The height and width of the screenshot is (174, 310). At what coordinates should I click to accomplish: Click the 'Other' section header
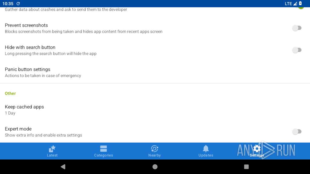click(x=10, y=93)
